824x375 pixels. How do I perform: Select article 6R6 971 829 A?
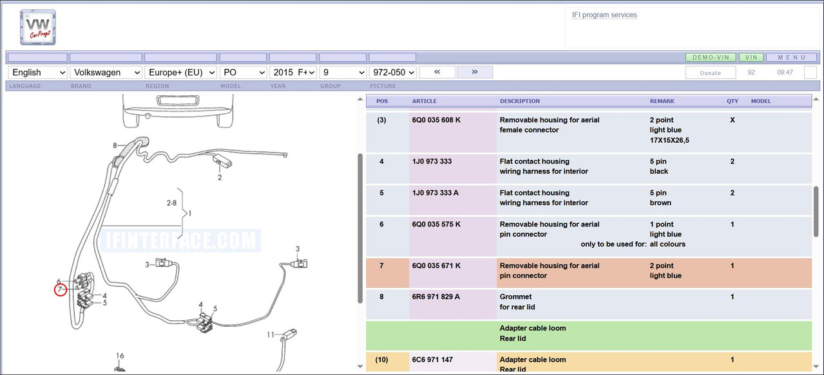pos(436,297)
